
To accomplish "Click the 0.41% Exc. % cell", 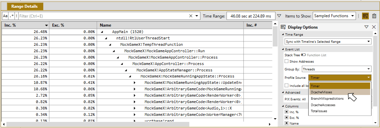I will tap(73, 83).
